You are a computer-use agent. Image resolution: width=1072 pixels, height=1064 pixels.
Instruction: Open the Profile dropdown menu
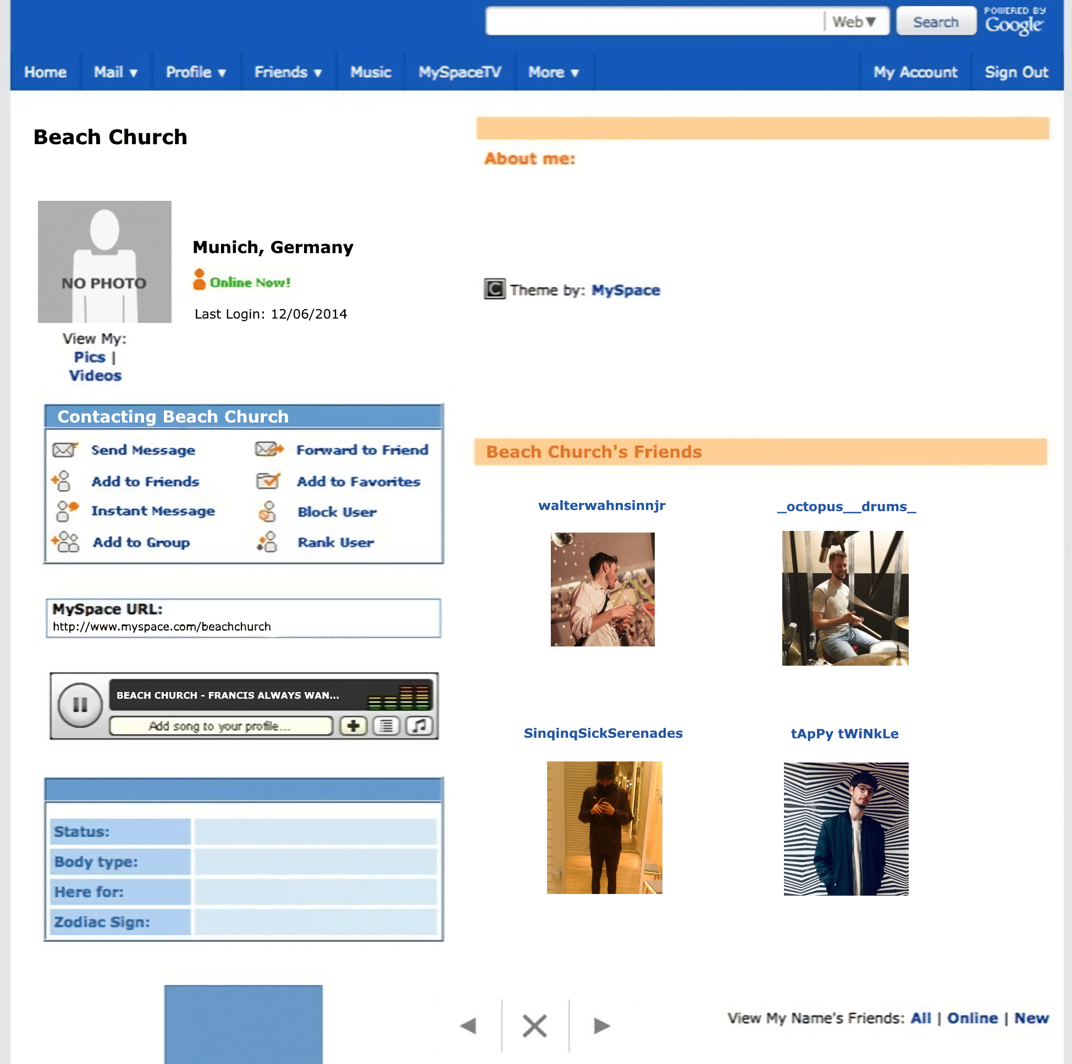pos(196,72)
